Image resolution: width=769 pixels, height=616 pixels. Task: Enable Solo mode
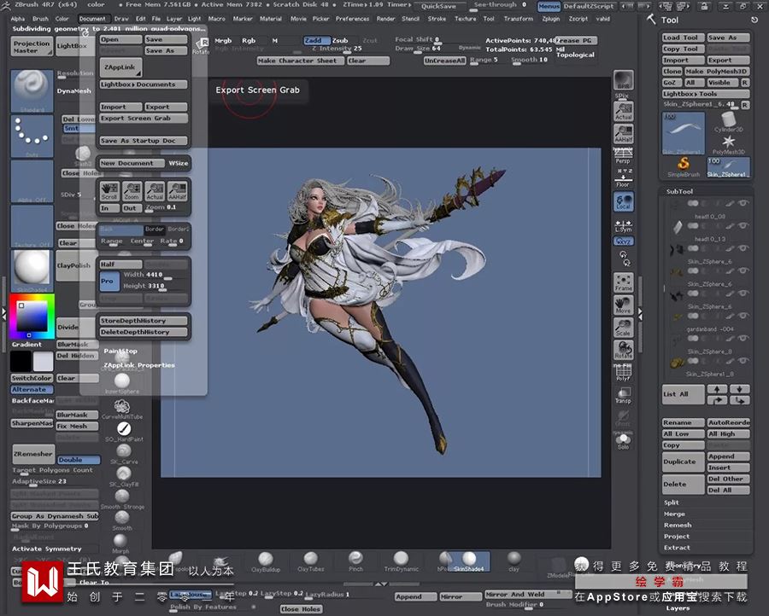point(623,440)
